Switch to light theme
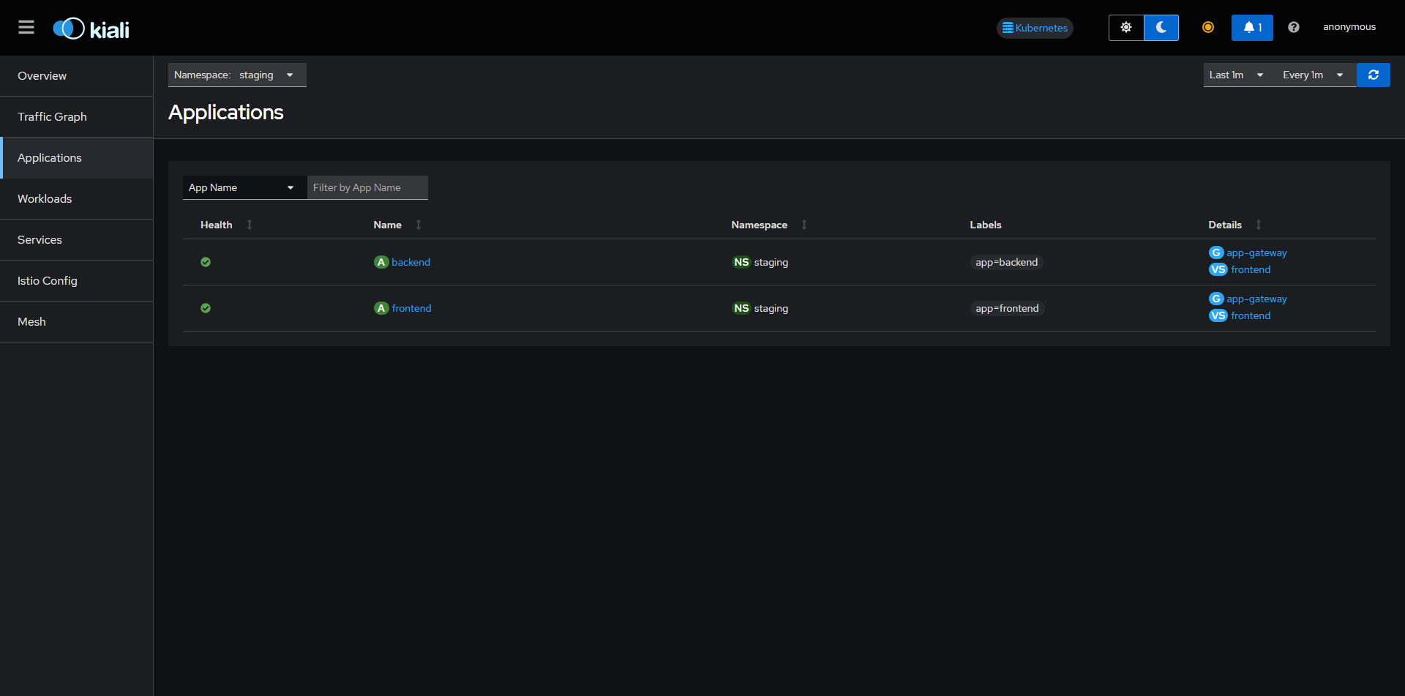This screenshot has height=696, width=1405. point(1125,27)
